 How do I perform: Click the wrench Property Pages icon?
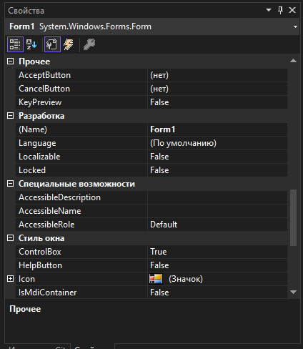[x=89, y=44]
